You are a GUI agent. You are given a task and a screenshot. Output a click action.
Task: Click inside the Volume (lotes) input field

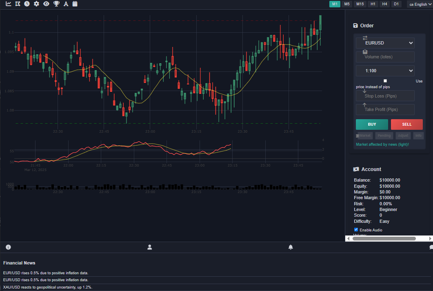coord(385,57)
